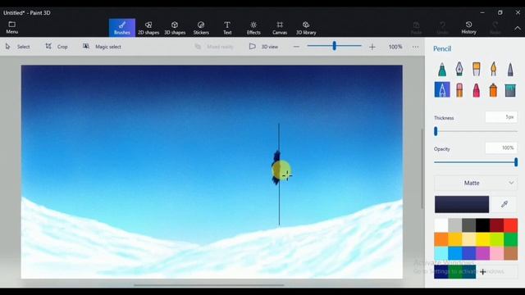Open the Effects tab
The height and width of the screenshot is (295, 525).
point(253,27)
